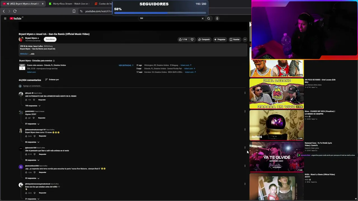Select the Bryant Myers YouTube tab
This screenshot has height=201, width=358.
pos(22,4)
